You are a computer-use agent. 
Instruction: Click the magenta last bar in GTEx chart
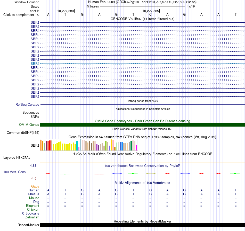pyautogui.click(x=137, y=148)
